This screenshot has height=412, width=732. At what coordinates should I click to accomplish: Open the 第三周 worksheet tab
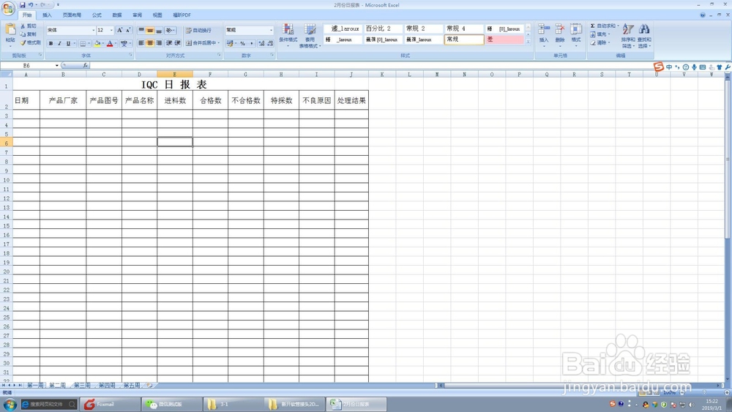[x=82, y=386]
